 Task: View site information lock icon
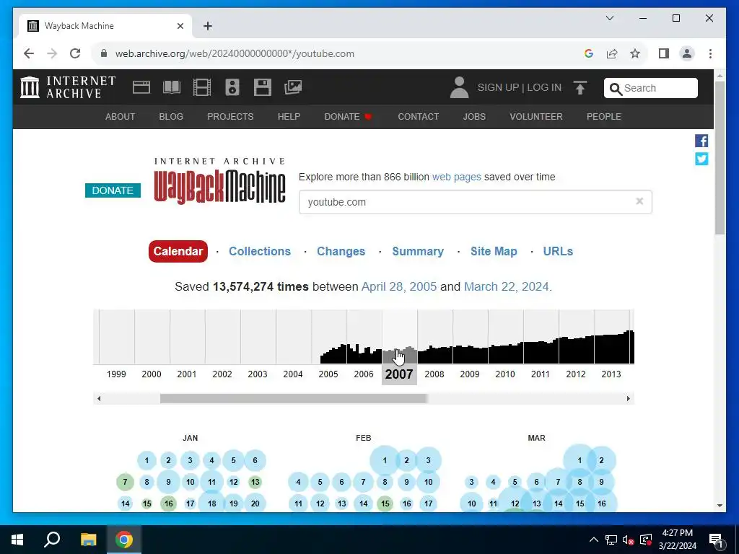pyautogui.click(x=104, y=53)
